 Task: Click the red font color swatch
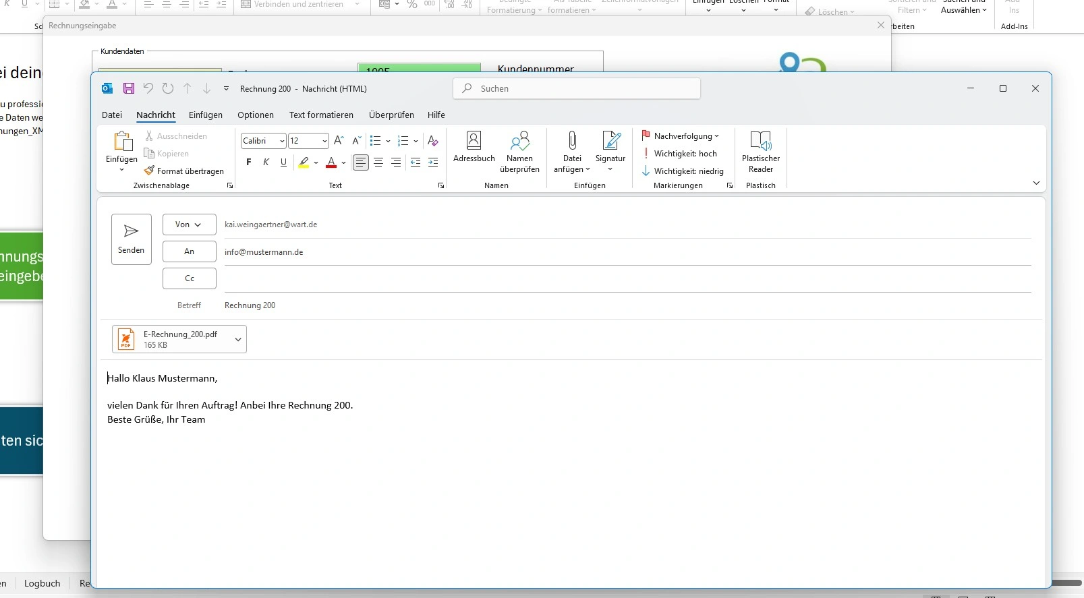(331, 162)
